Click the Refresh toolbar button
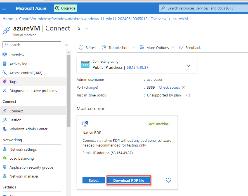This screenshot has width=248, height=196. pyautogui.click(x=88, y=48)
